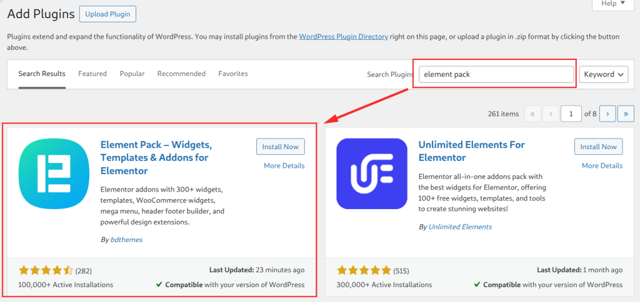Open the Recommended tab
Viewport: 640px width, 302px height.
pyautogui.click(x=181, y=74)
